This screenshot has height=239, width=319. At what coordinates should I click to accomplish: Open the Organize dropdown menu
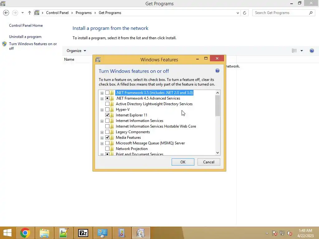click(76, 51)
